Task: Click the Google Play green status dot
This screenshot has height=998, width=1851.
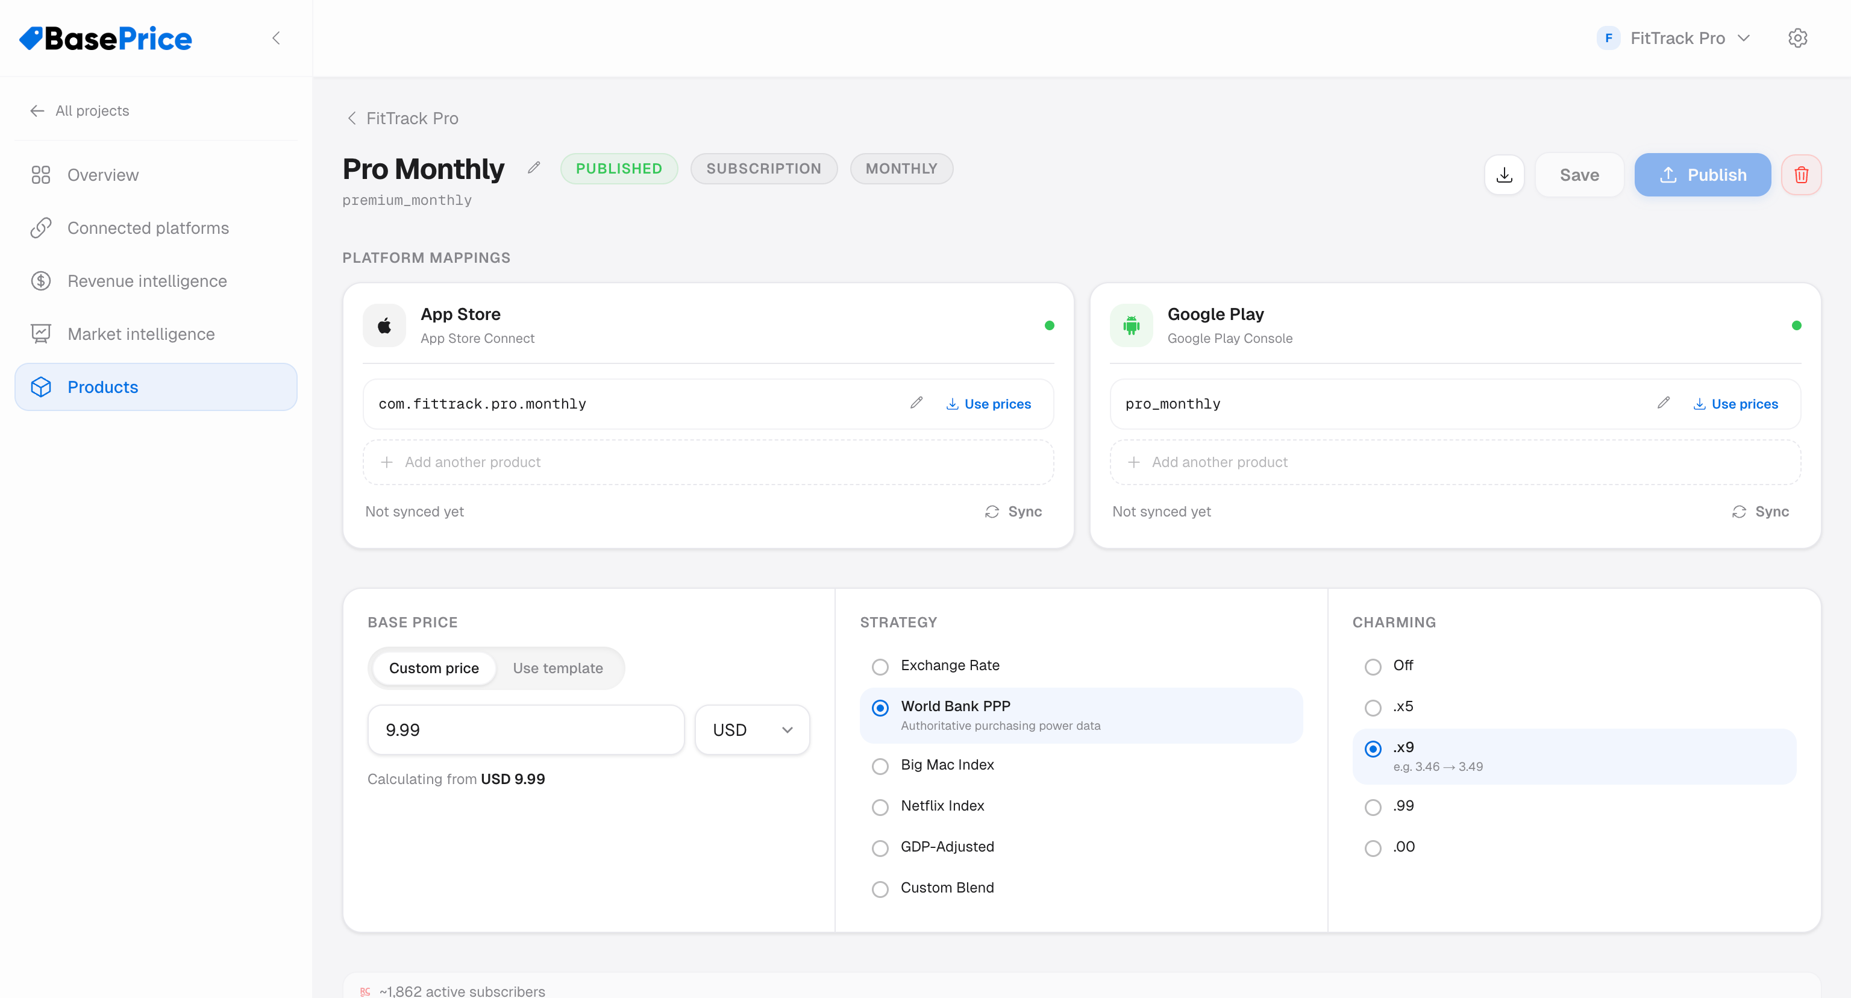Action: tap(1796, 325)
